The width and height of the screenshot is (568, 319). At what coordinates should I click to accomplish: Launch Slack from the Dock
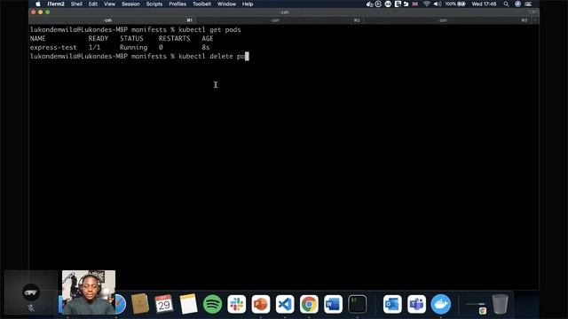coord(237,304)
